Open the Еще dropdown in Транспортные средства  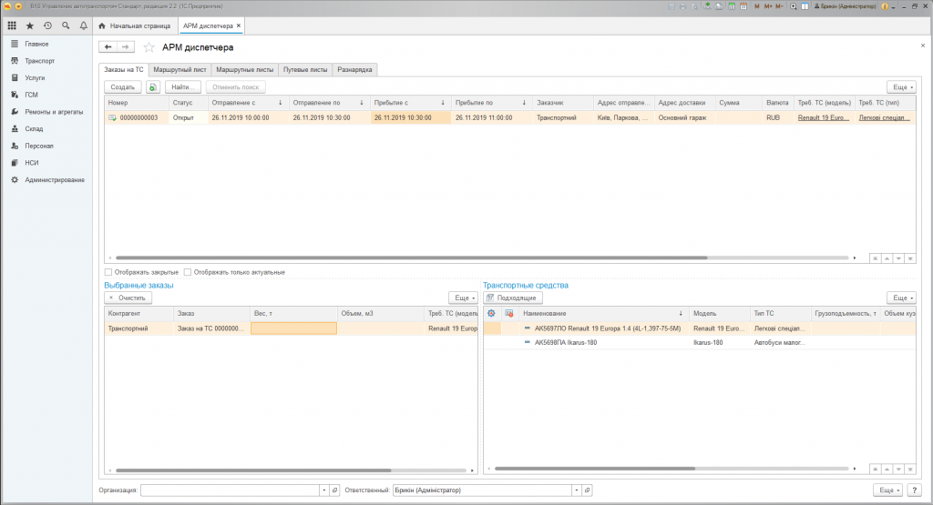[x=901, y=298]
